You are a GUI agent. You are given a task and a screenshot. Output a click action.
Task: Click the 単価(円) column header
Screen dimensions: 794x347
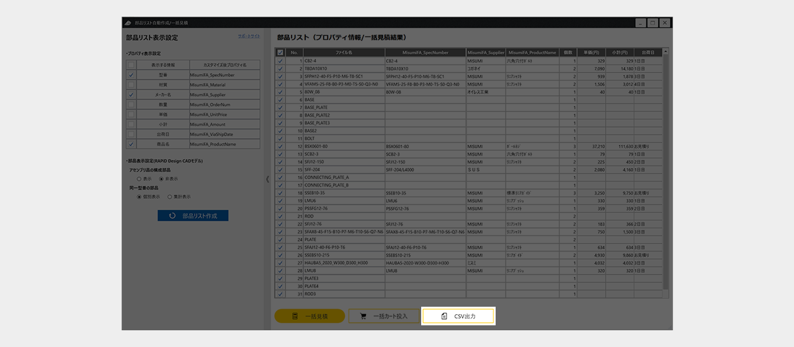coord(591,53)
